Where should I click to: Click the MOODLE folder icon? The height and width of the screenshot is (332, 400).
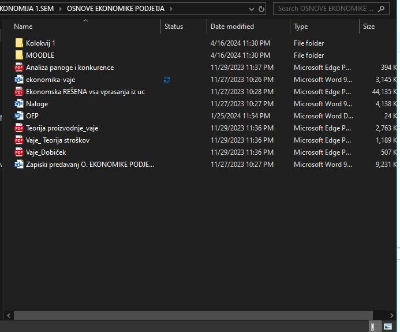click(x=19, y=55)
